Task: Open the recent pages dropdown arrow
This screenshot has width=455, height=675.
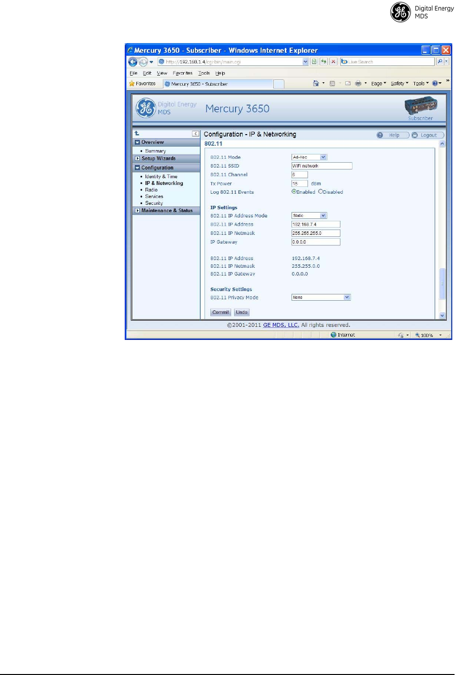Action: pos(151,62)
